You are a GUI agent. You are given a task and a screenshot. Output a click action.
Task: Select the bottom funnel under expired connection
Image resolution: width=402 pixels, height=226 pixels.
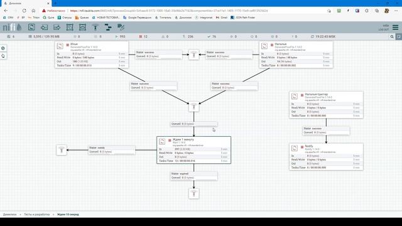194,193
